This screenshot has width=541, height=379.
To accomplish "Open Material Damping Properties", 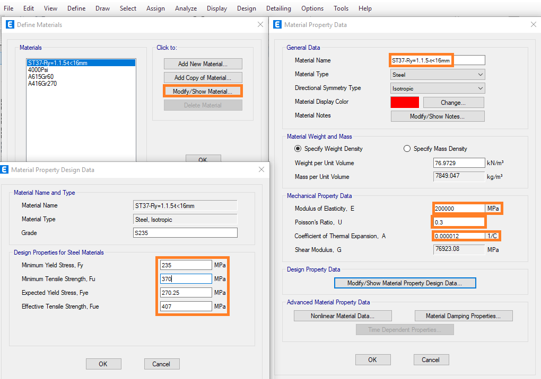I will click(464, 316).
